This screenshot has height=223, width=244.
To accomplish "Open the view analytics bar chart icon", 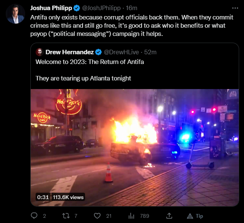I will [131, 216].
